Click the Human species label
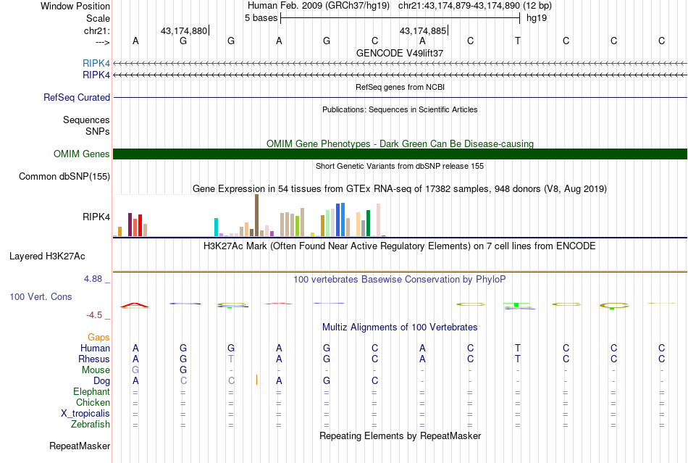Image resolution: width=688 pixels, height=463 pixels. (x=95, y=348)
